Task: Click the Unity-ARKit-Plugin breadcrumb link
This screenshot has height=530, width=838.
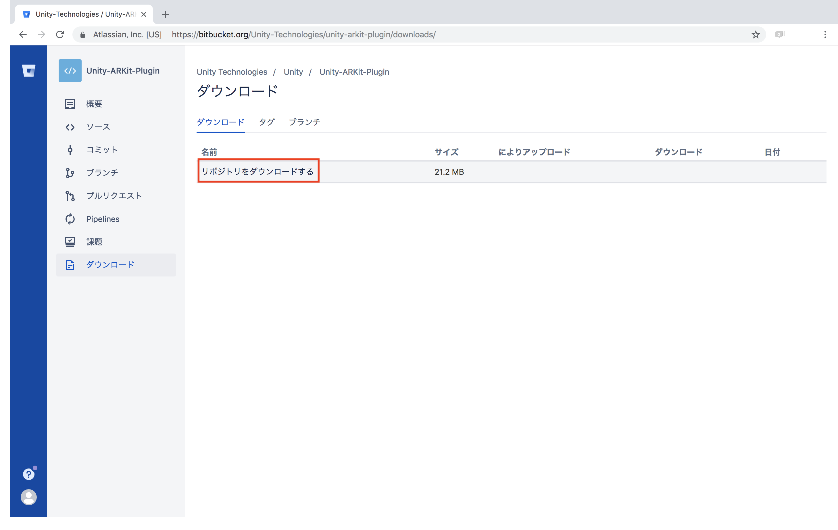Action: point(354,72)
